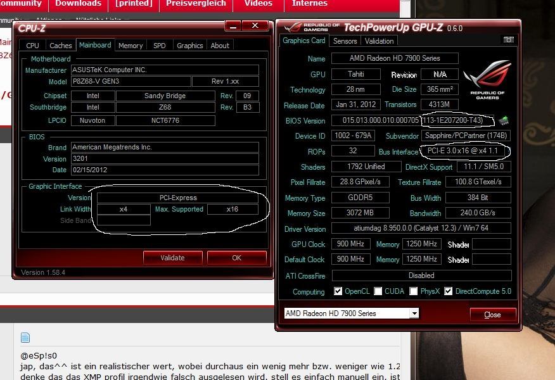Toggle the PhysX checkbox
Screen dimensions: 555x380
pyautogui.click(x=413, y=291)
